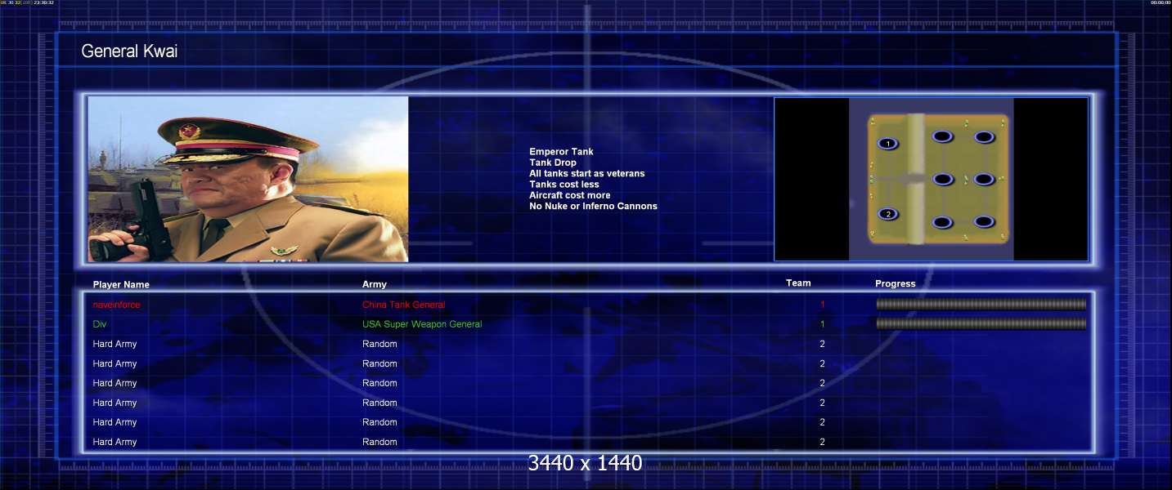Pick the unnumbered top-right start spot on map
The width and height of the screenshot is (1172, 490).
tap(984, 137)
